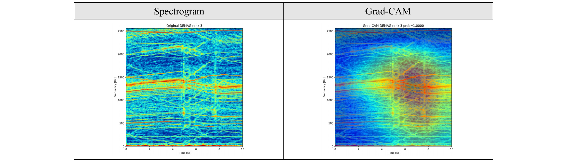Click the 2500 frequency tick on original spectrogram
568x161 pixels.
(121, 31)
